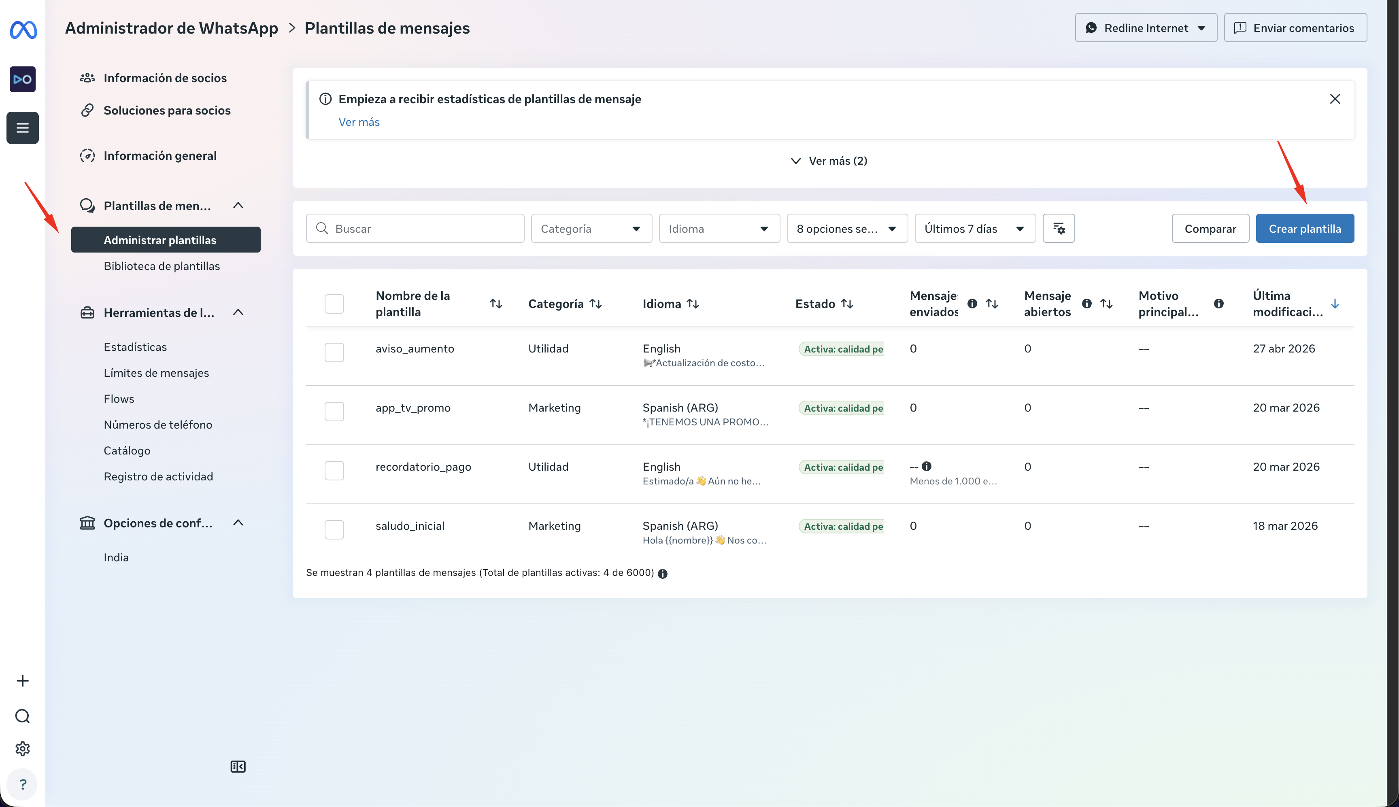The width and height of the screenshot is (1399, 807).
Task: Expand Ver más (2) notifications
Action: click(x=829, y=161)
